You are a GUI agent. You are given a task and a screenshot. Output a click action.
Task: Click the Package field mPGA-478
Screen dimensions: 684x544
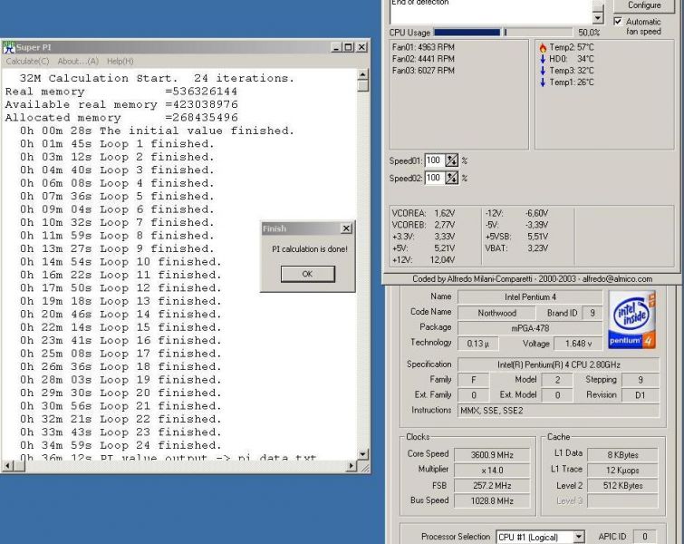point(530,328)
